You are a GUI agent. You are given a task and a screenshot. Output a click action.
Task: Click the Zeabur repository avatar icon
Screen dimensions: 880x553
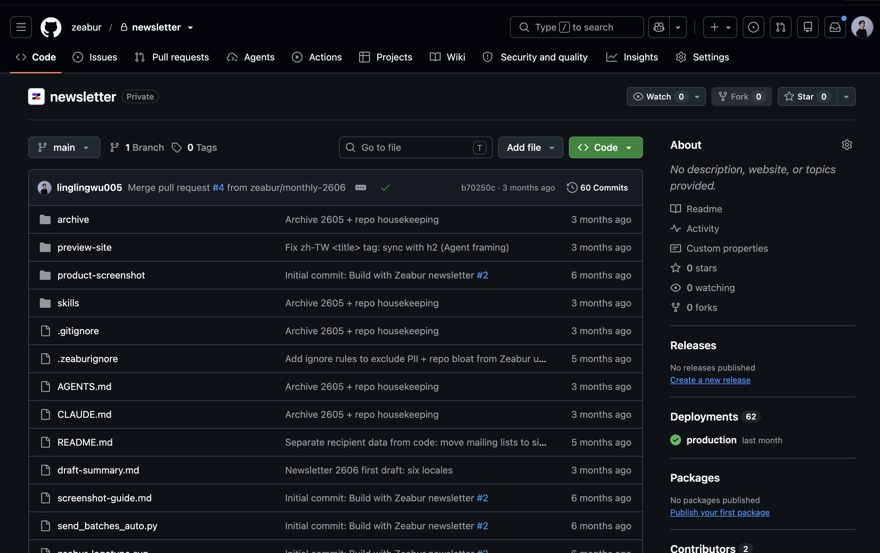point(36,96)
